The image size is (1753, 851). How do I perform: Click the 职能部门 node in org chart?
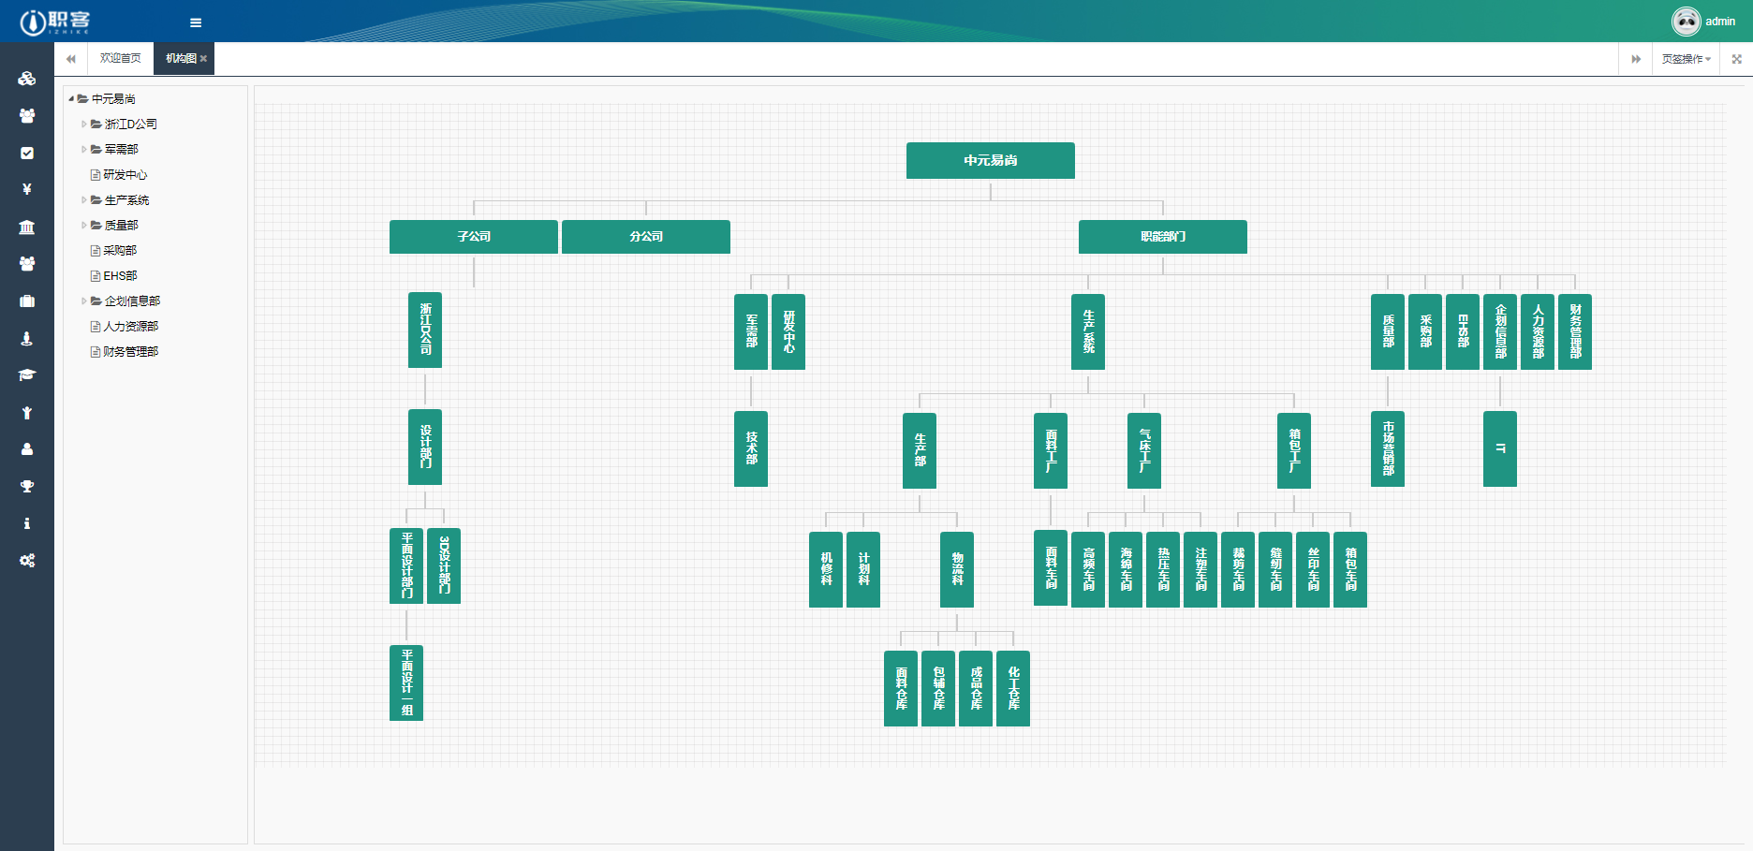coord(1162,237)
